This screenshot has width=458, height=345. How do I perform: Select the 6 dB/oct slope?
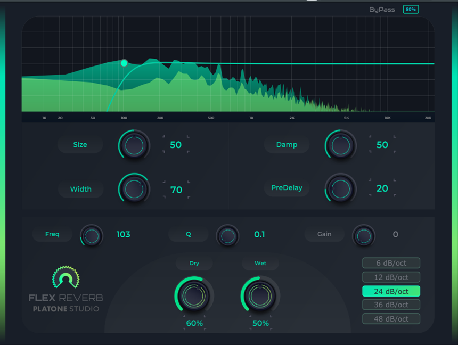coord(391,263)
